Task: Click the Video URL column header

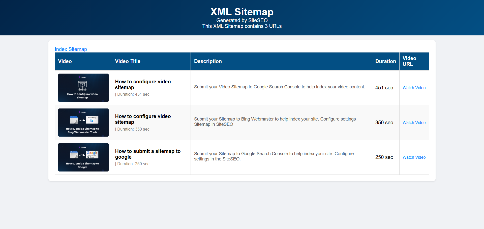Action: [414, 61]
